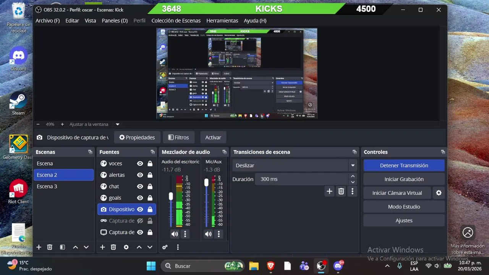This screenshot has height=275, width=489.
Task: Open the Herramientas menu
Action: [222, 21]
